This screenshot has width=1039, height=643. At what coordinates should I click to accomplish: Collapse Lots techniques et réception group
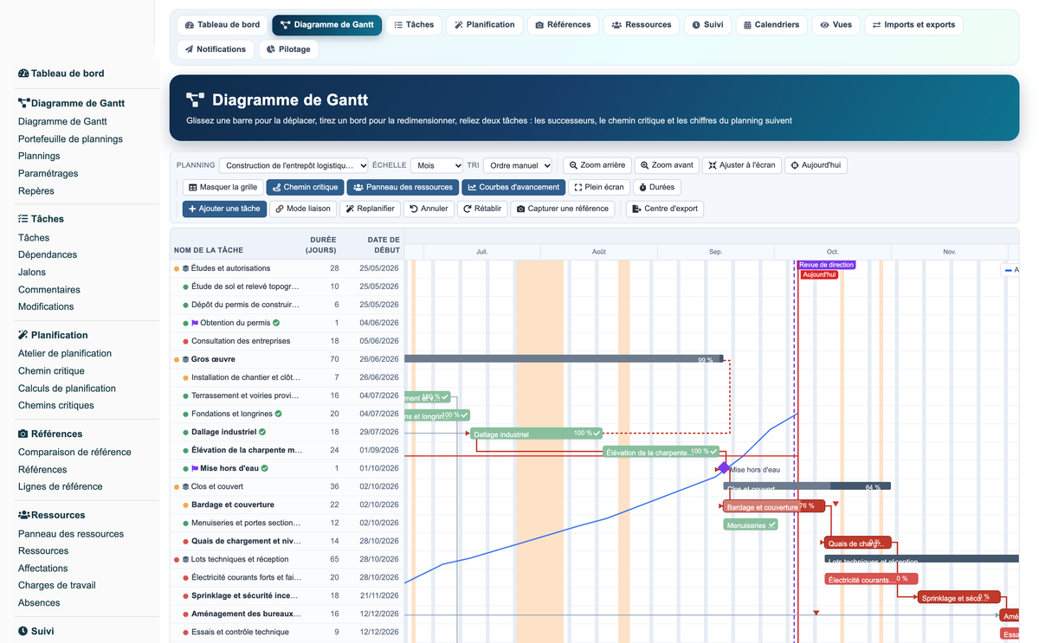click(x=185, y=559)
